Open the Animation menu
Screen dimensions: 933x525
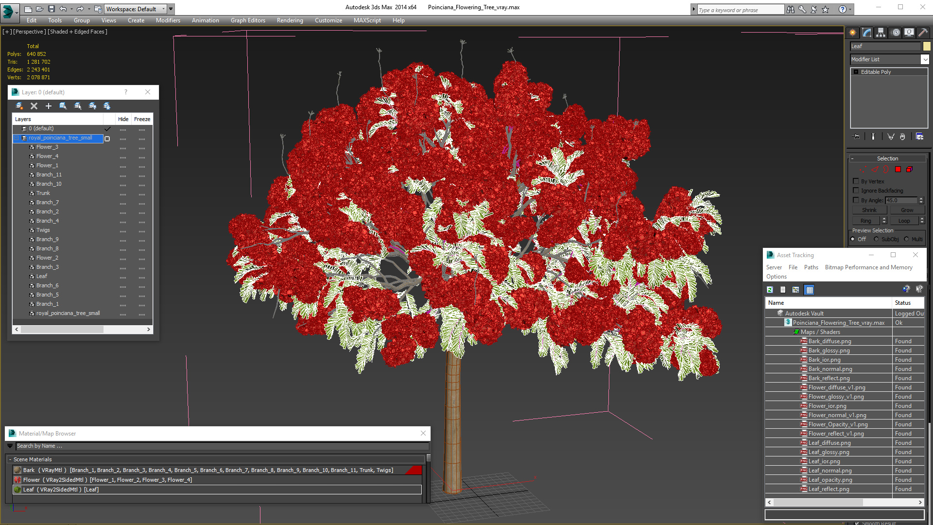tap(205, 20)
